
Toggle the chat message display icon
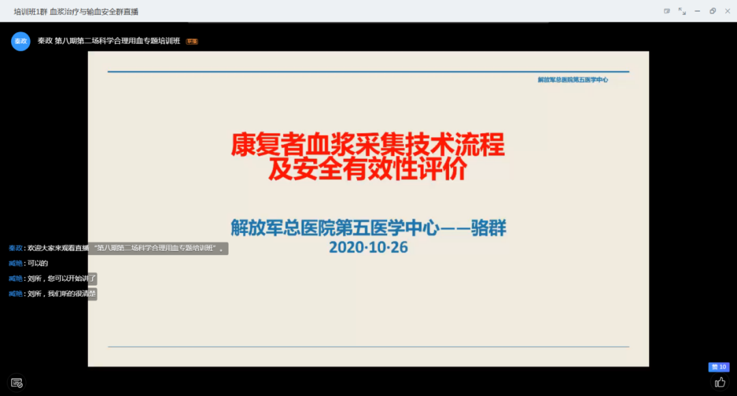(17, 382)
